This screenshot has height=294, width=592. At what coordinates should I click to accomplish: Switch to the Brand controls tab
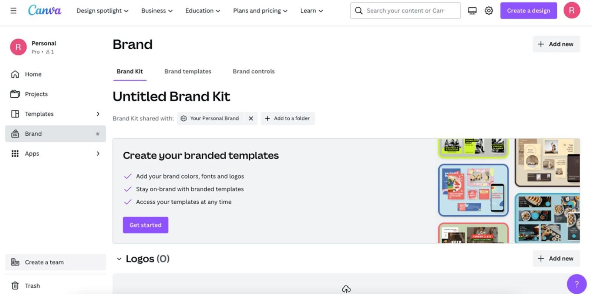(253, 71)
